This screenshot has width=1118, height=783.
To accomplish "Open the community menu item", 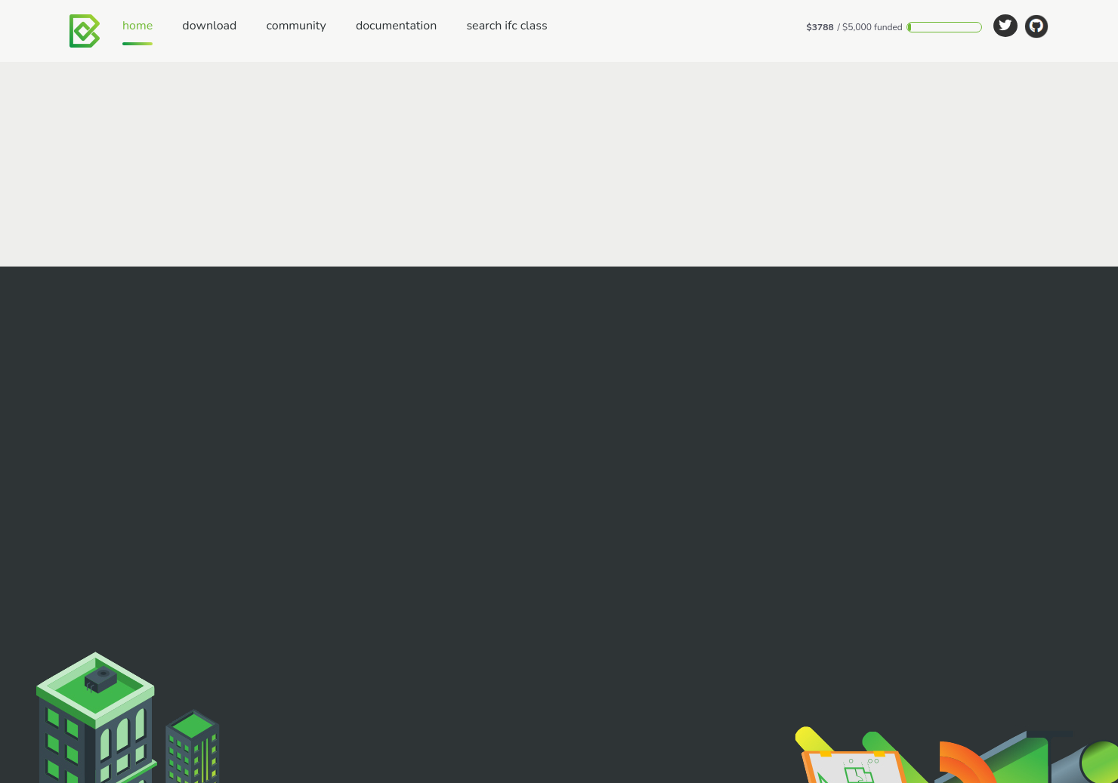I will click(x=296, y=26).
